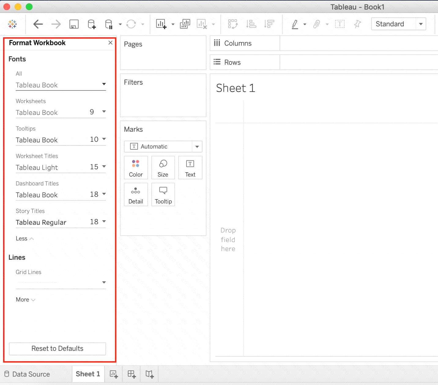
Task: Clear the sheet using toolbar icon
Action: (202, 24)
